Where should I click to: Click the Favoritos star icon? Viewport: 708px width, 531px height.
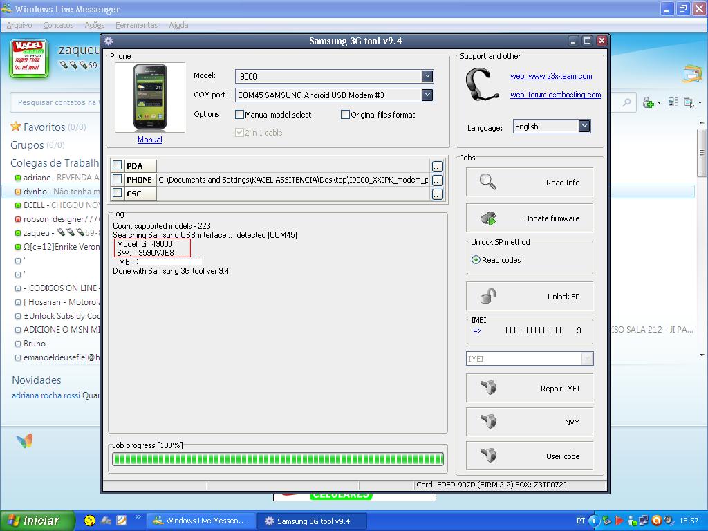[x=16, y=127]
